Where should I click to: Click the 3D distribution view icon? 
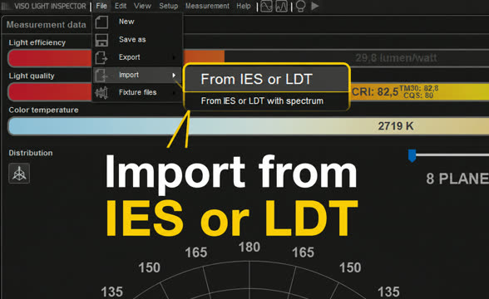[19, 174]
